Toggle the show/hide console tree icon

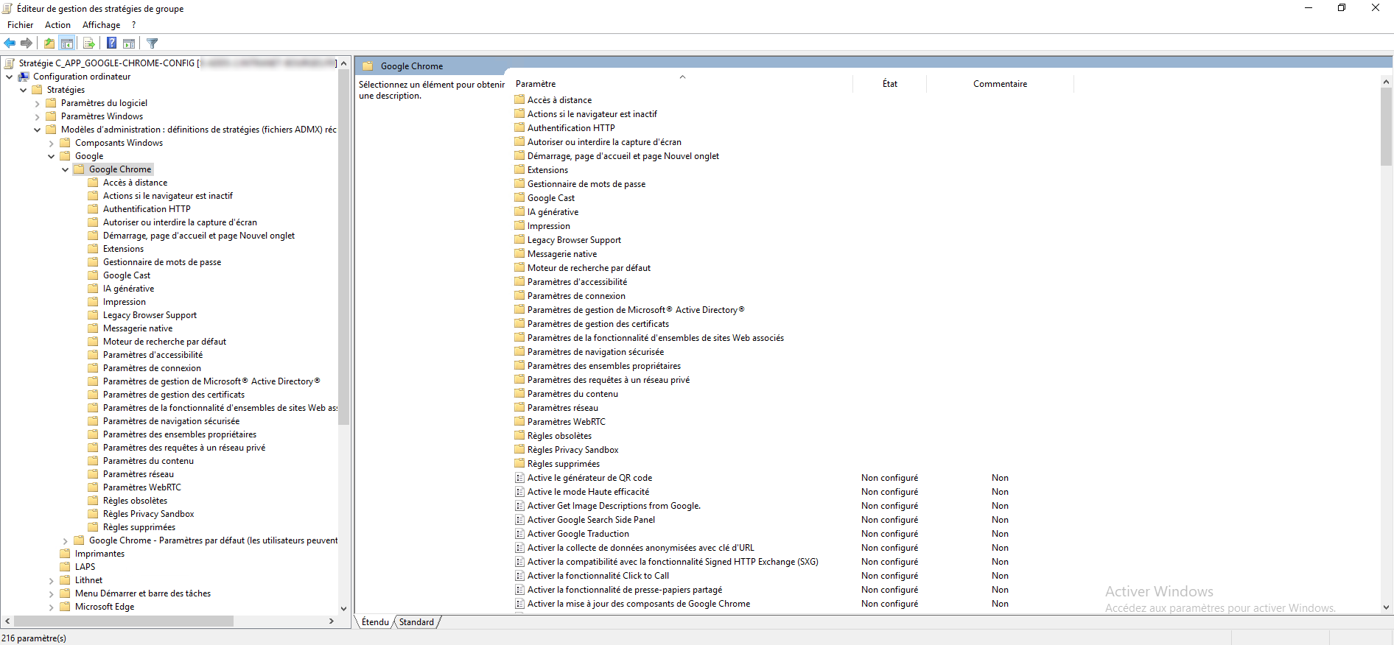67,43
